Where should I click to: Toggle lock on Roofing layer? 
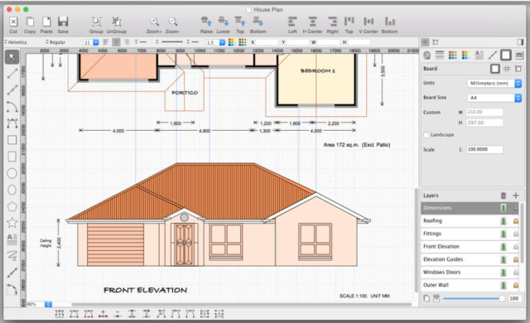pos(516,221)
